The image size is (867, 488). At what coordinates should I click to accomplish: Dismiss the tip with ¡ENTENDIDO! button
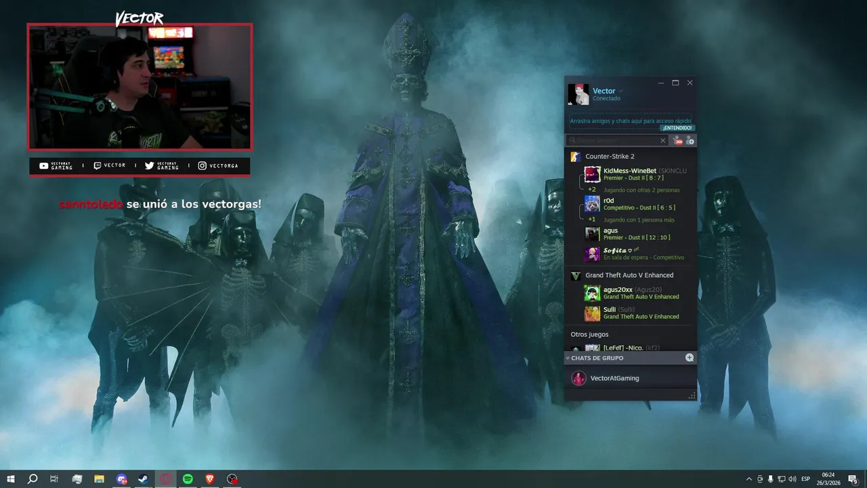tap(677, 128)
